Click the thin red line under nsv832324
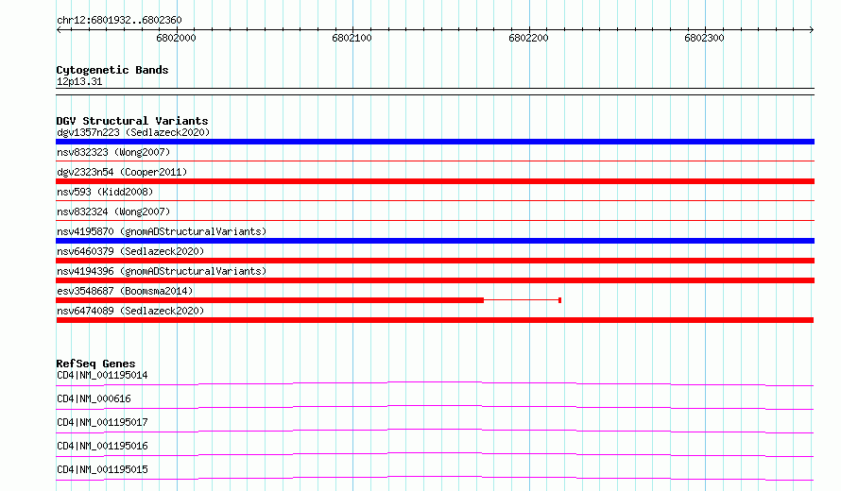 [435, 220]
